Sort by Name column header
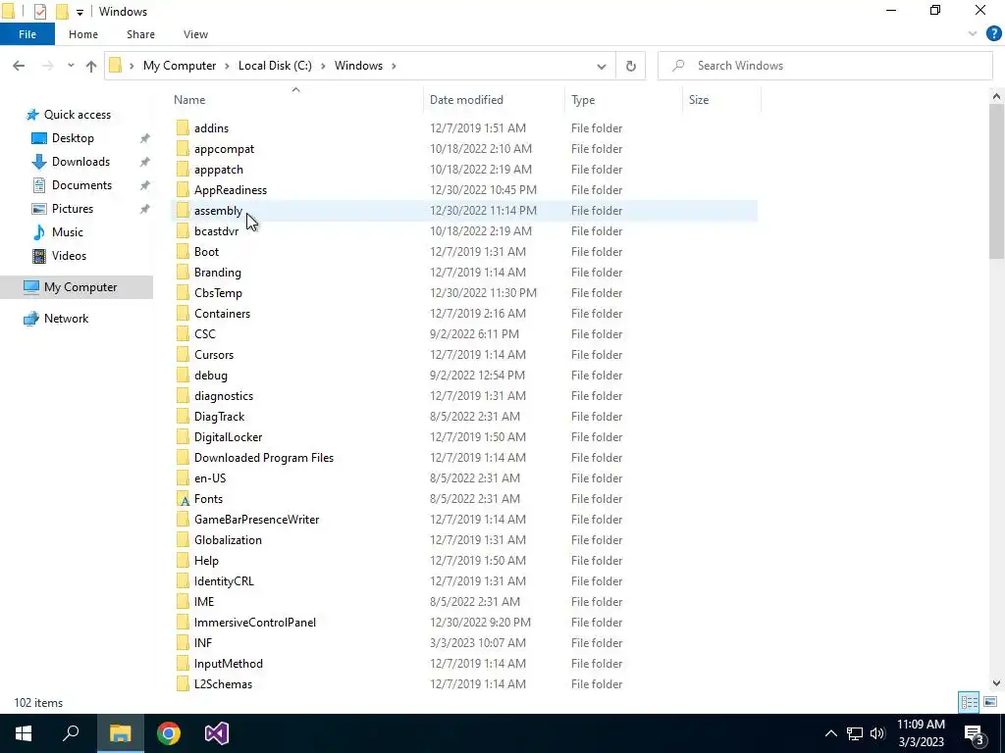 295,100
